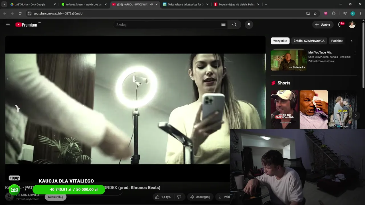The width and height of the screenshot is (365, 205).
Task: Select the Podobne filter chip
Action: coord(337,41)
